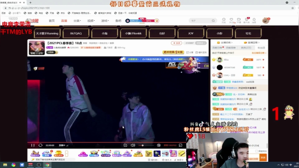Switch to 贡献日榜 tab
Image resolution: width=299 pixels, height=168 pixels.
(x=217, y=47)
